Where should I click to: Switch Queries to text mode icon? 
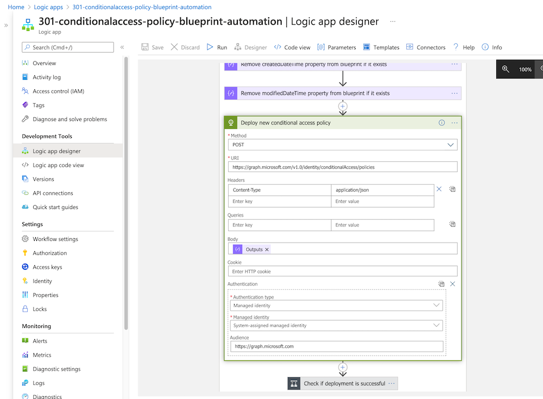pos(452,224)
